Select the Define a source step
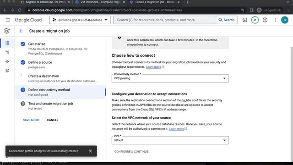This screenshot has height=165, width=293. 60,65
